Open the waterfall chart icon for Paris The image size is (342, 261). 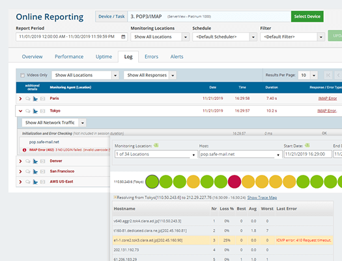pos(35,99)
